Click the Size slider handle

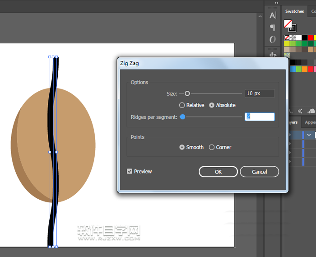[187, 93]
